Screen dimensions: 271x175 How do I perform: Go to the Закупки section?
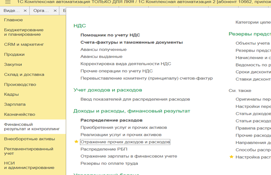(13, 65)
